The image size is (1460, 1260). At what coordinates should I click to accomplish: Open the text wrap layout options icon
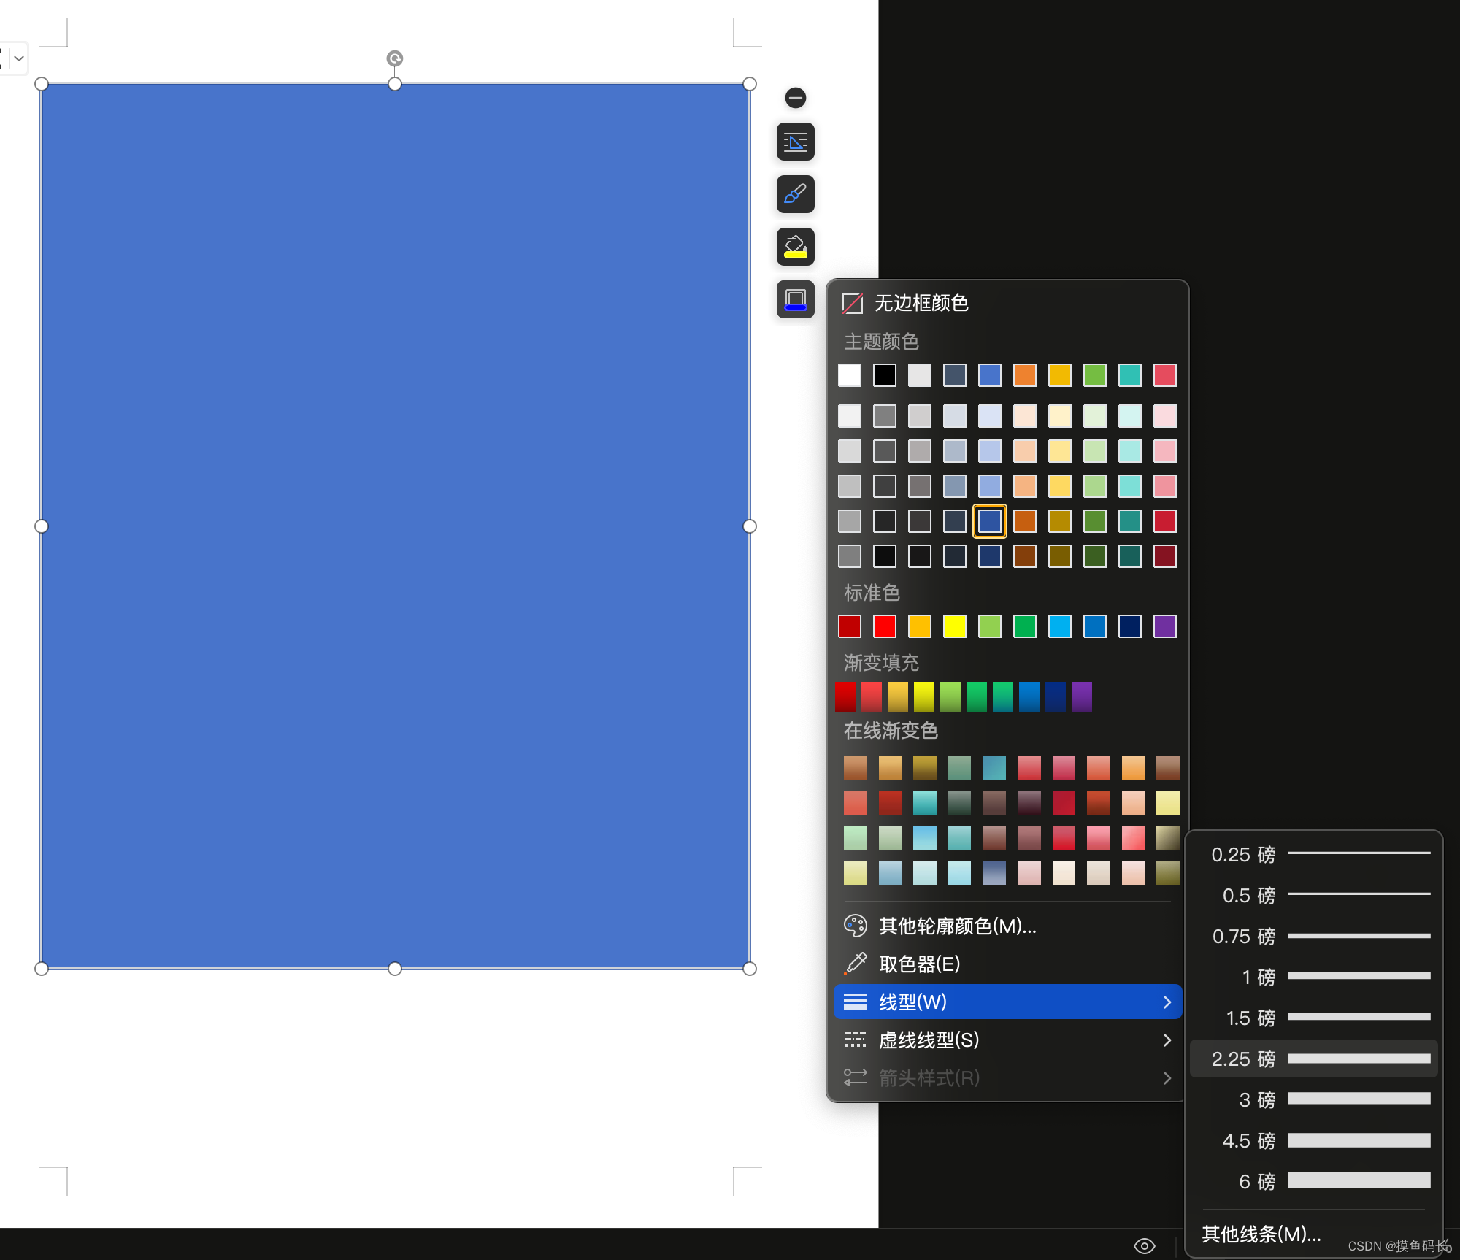click(795, 142)
